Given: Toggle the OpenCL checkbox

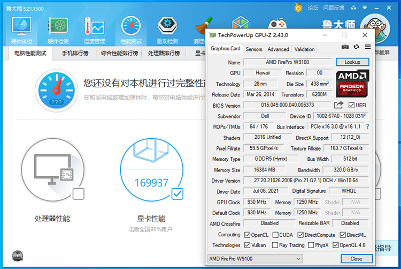Looking at the screenshot, I should coord(247,235).
